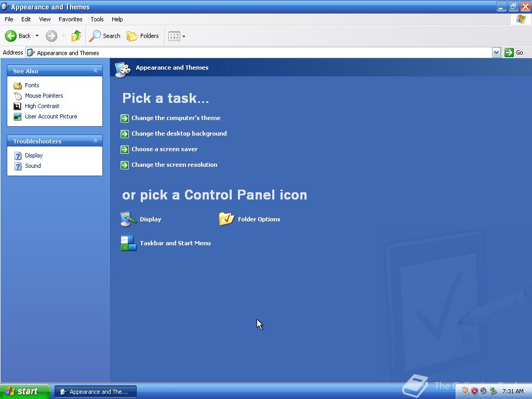This screenshot has width=532, height=399.
Task: Open the User Account Picture link
Action: click(51, 116)
